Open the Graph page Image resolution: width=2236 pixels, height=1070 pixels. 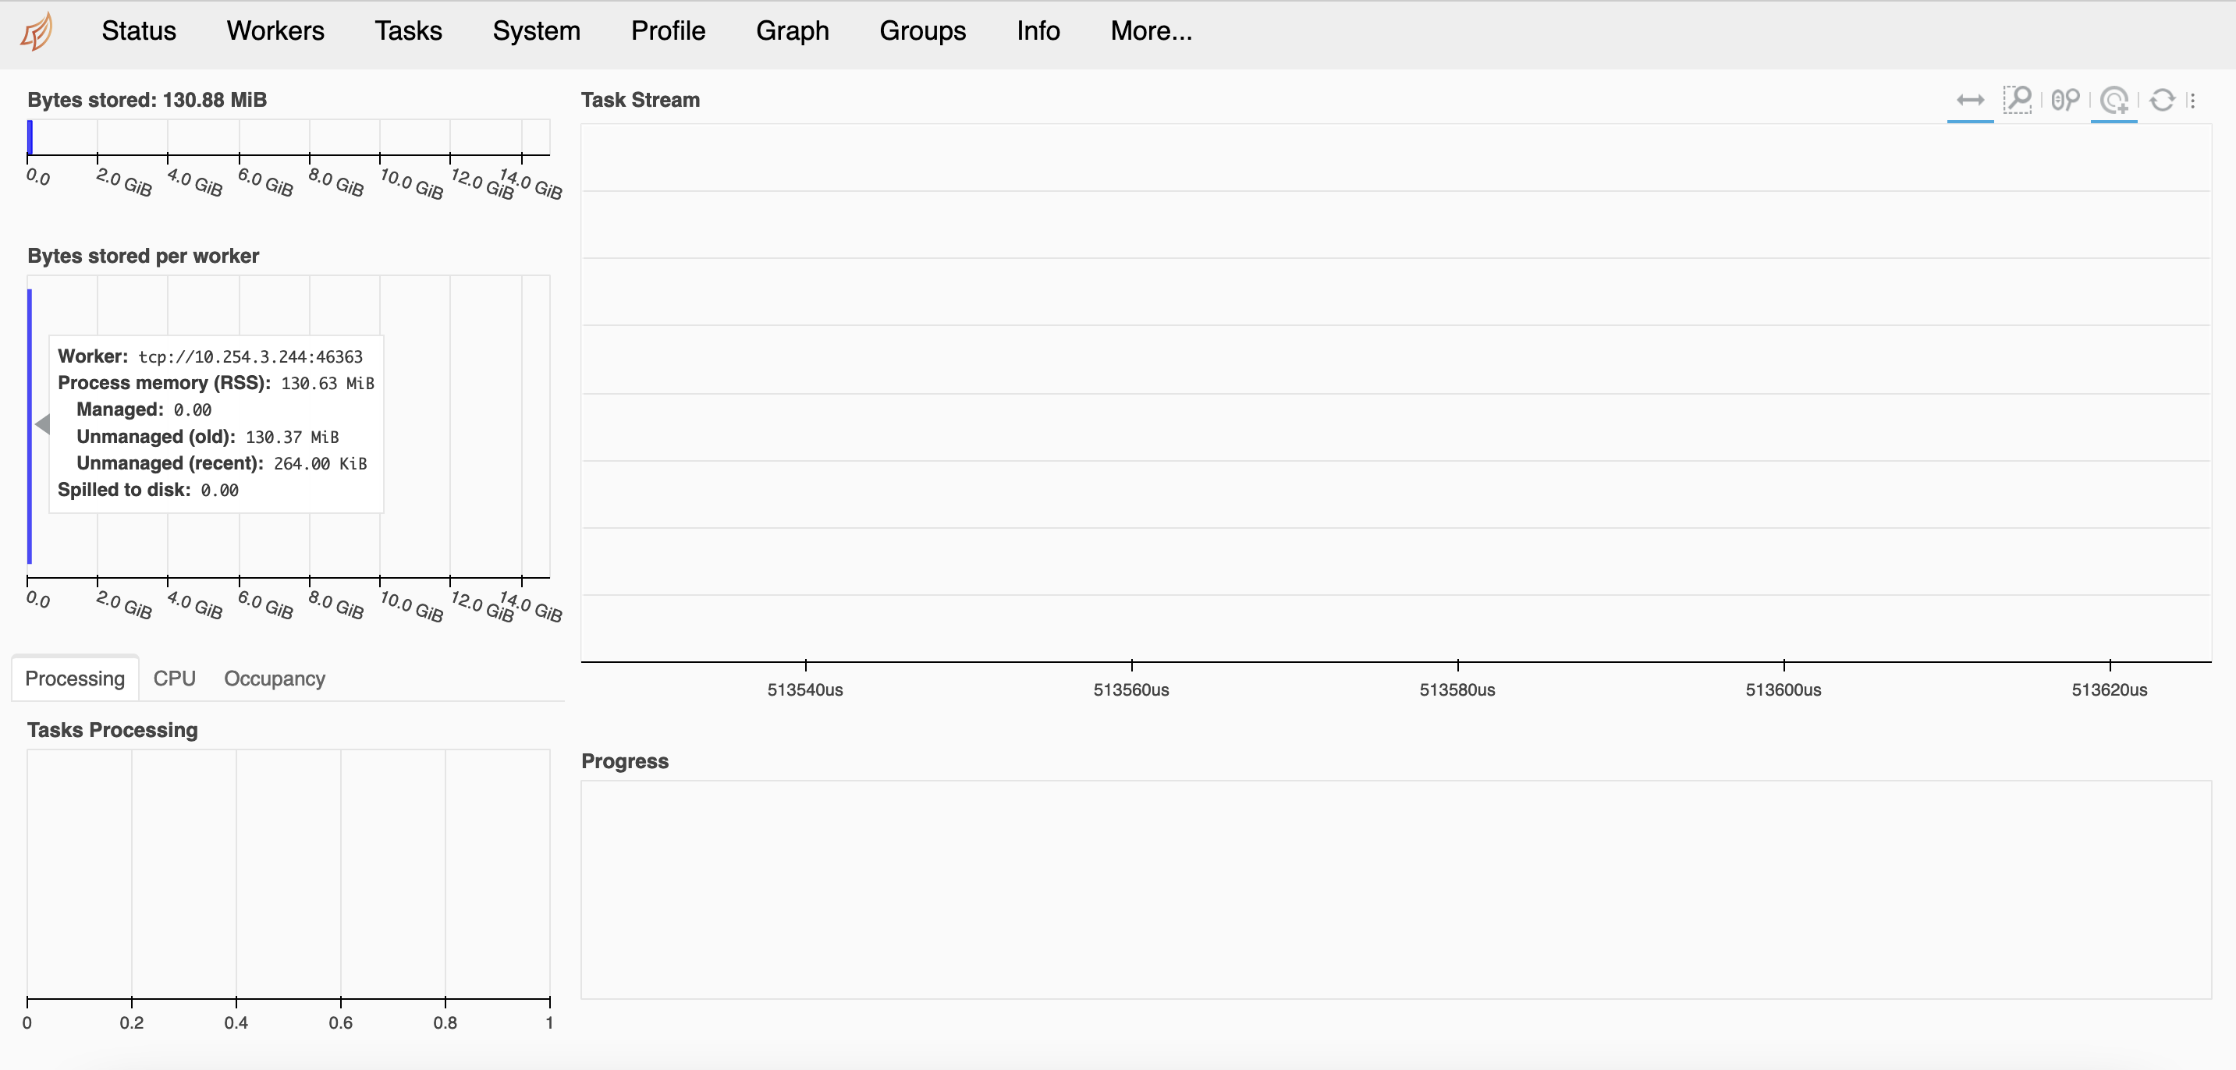click(x=792, y=31)
